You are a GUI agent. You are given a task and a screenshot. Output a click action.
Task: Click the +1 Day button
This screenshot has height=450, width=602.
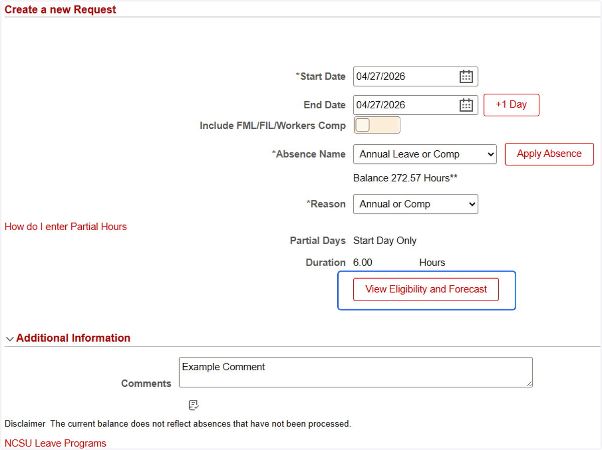click(x=511, y=105)
